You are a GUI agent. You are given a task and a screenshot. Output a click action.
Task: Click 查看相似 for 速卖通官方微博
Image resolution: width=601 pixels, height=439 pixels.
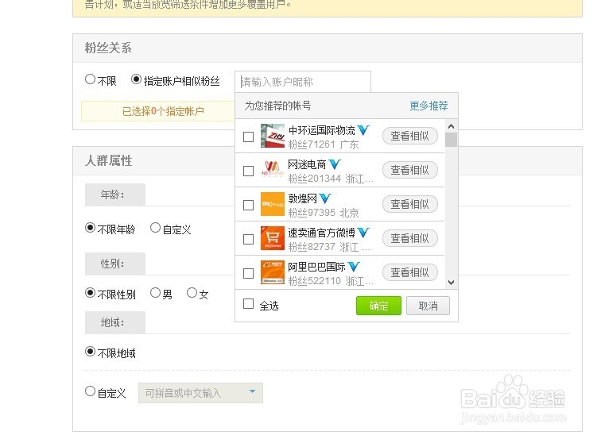[x=409, y=238]
